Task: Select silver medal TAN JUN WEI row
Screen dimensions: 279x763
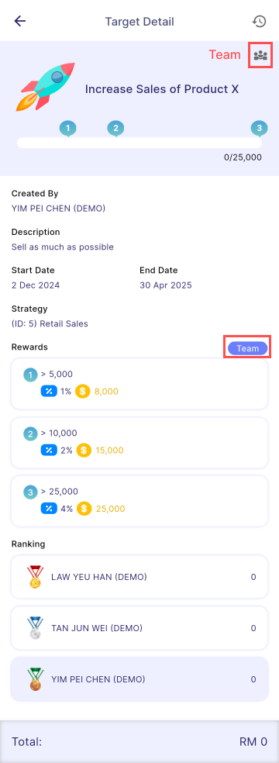Action: (x=139, y=628)
